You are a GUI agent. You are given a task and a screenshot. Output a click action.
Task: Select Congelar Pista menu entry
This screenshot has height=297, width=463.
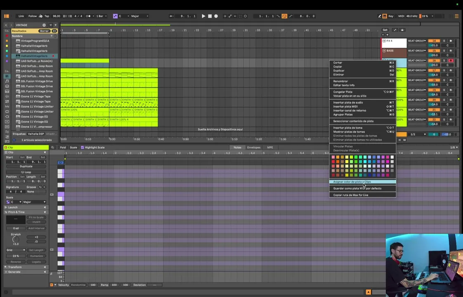pos(363,92)
